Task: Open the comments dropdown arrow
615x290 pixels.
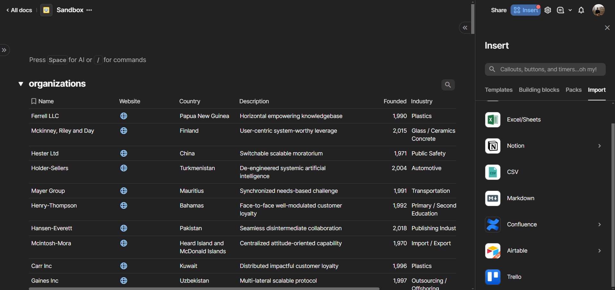Action: pos(570,10)
